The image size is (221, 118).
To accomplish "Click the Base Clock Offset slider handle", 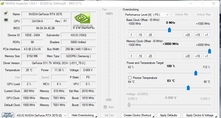I will 169,30.
